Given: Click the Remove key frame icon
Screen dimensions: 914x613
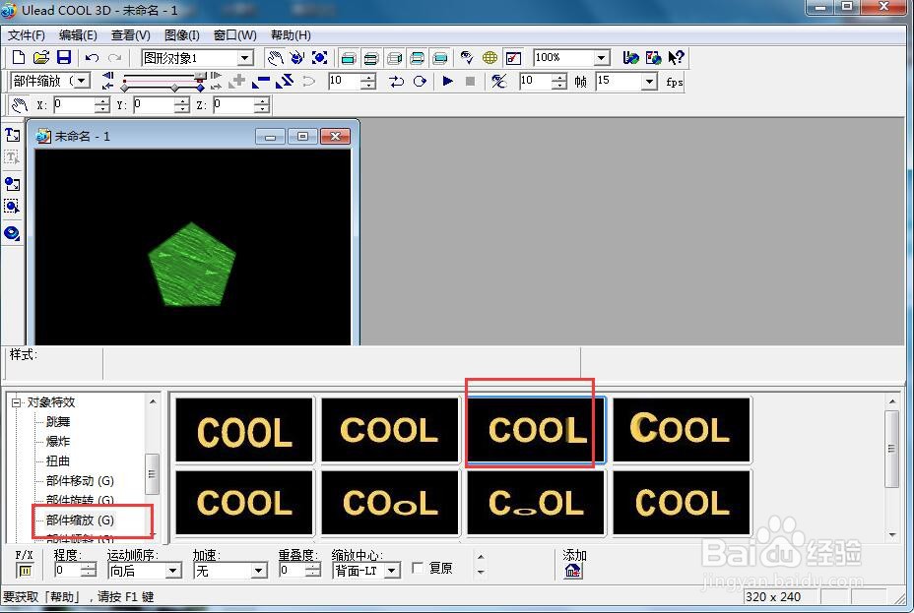Looking at the screenshot, I should [261, 81].
